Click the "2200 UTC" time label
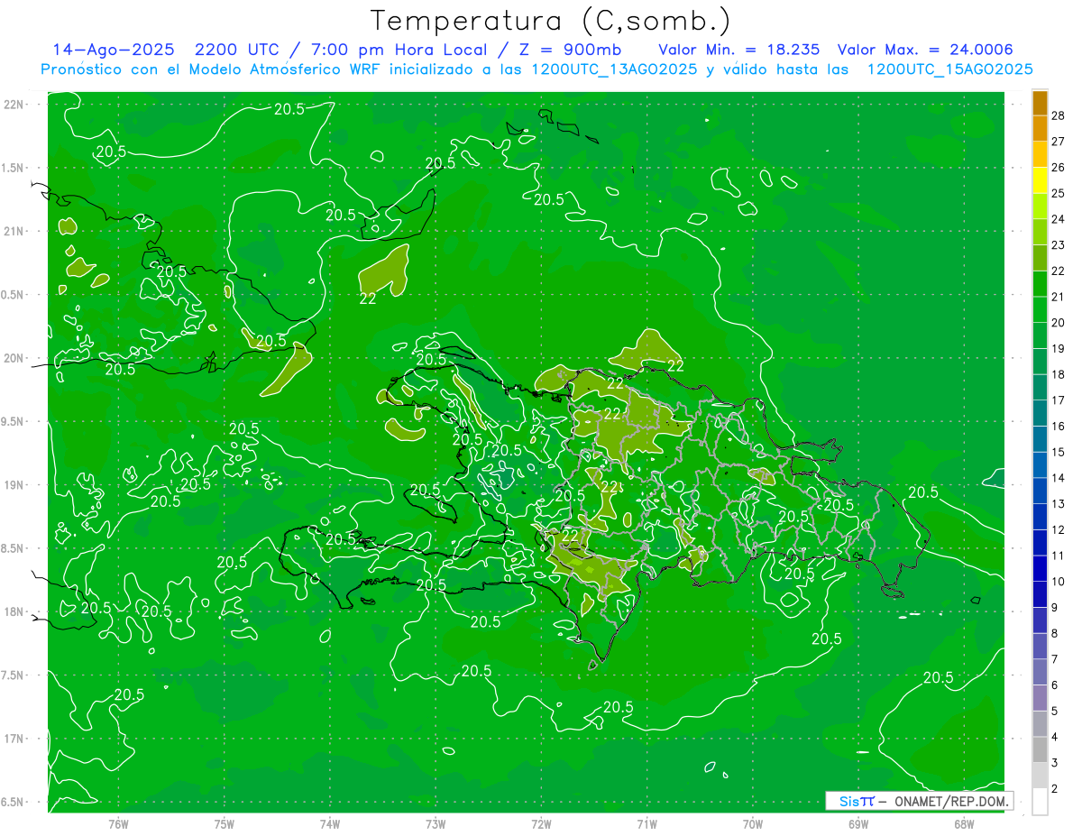This screenshot has height=836, width=1082. point(240,50)
